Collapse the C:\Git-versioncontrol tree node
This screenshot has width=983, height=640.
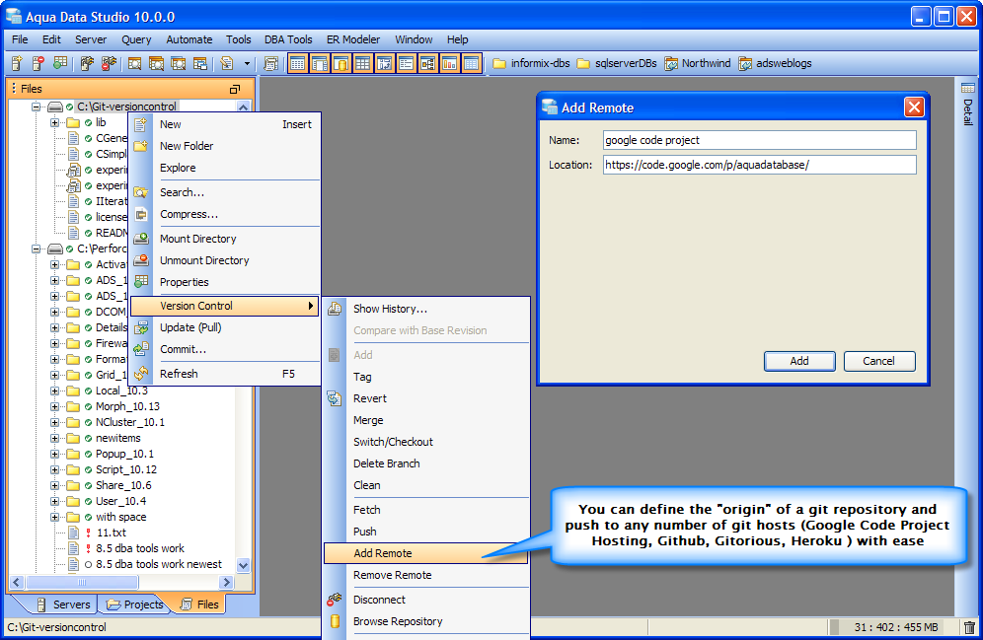37,107
